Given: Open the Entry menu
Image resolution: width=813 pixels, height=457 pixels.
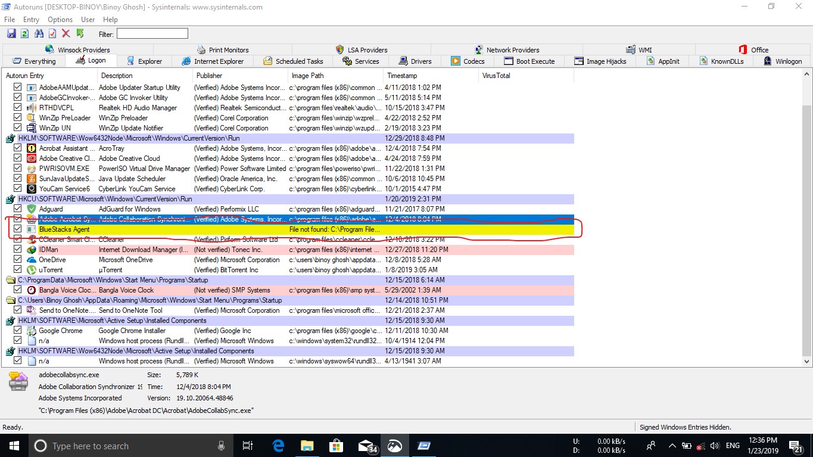Looking at the screenshot, I should pyautogui.click(x=31, y=20).
